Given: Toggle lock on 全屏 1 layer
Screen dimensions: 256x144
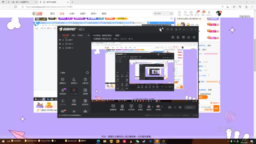Looking at the screenshot, I should 63,40.
